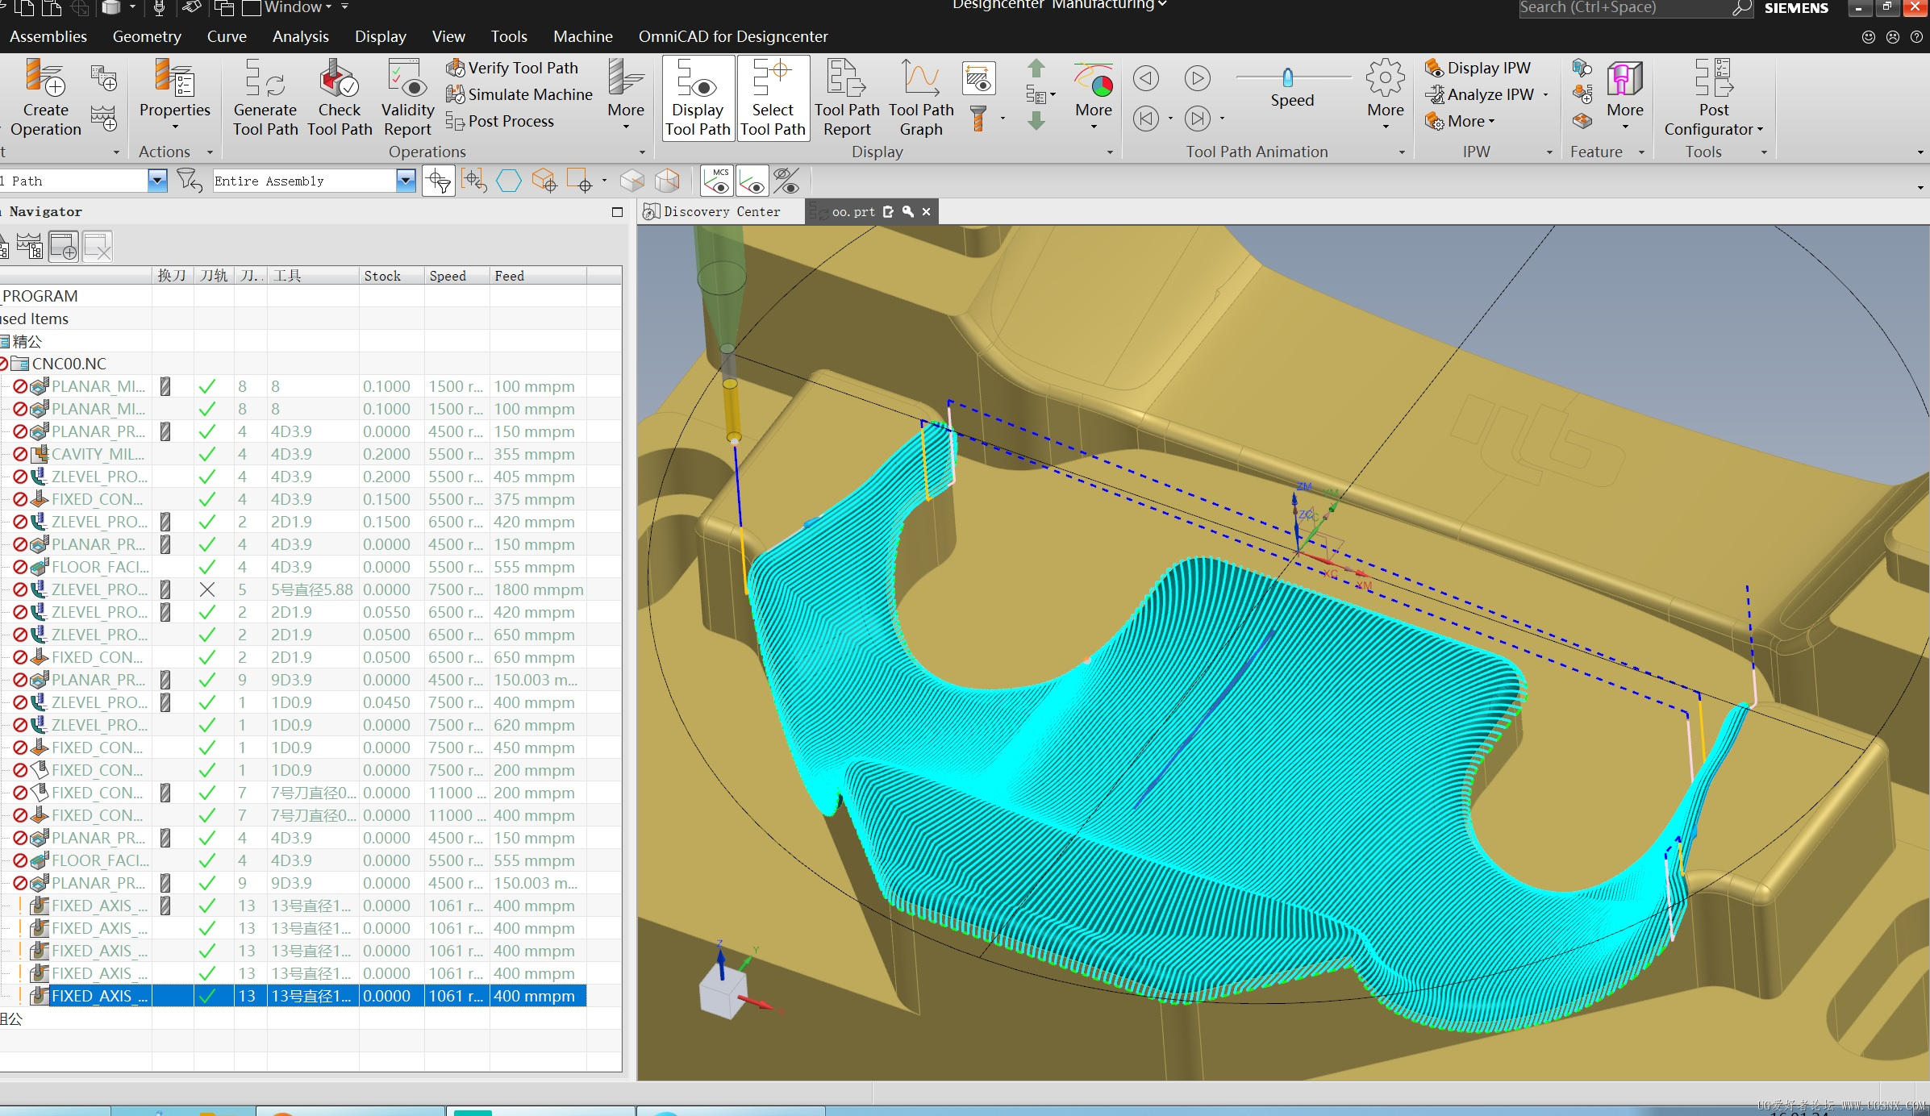1930x1116 pixels.
Task: Open Tool Path Animation More options
Action: click(1385, 96)
